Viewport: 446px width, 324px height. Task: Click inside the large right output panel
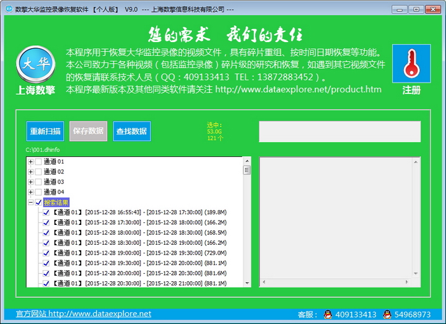point(336,217)
